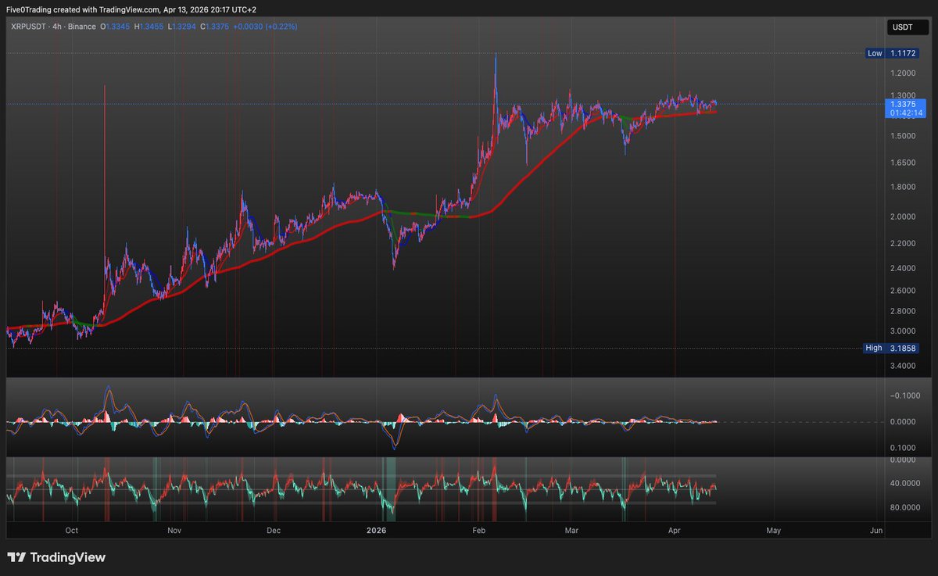Viewport: 938px width, 576px height.
Task: Click the current price 1.3375 countdown tag
Action: [904, 108]
